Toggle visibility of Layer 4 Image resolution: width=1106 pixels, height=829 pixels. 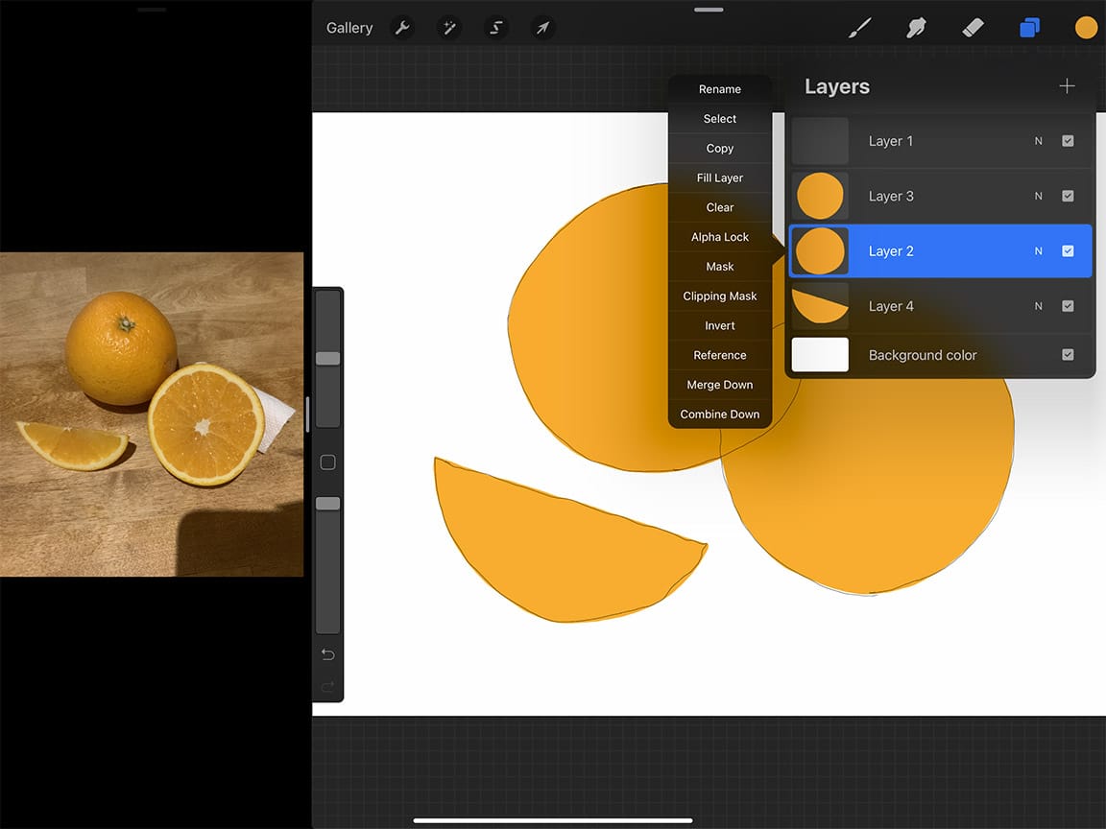click(1068, 306)
